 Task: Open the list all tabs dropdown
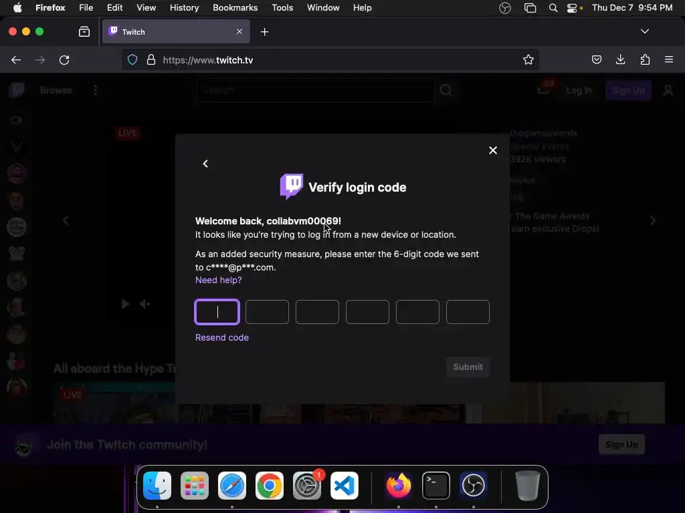(x=645, y=31)
